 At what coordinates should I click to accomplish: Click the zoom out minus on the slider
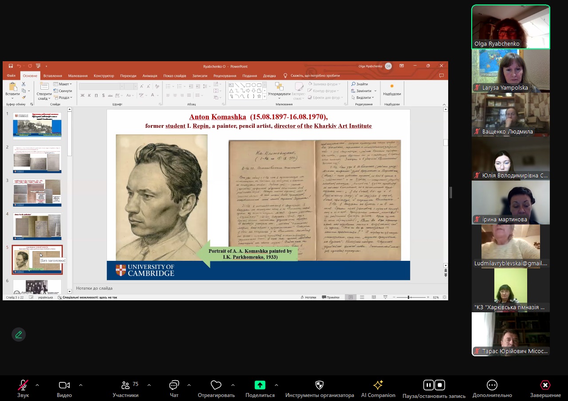pyautogui.click(x=394, y=297)
